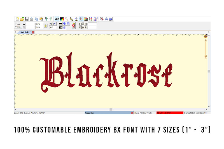Viewport: 224px width, 149px height.
Task: Switch to the Untitled 1 tab
Action: tap(25, 32)
